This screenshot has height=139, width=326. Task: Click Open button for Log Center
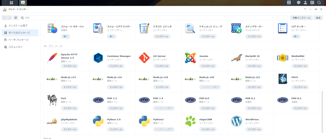coord(296,36)
